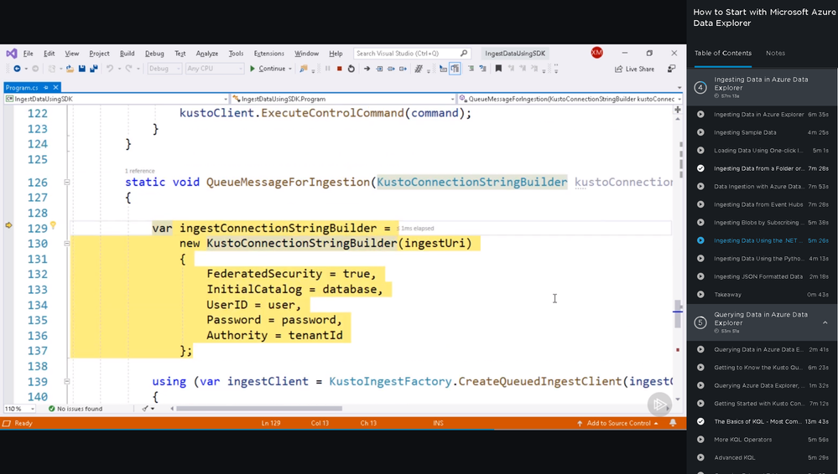Screen dimensions: 838x474
Task: Click the bookmark toolbar icon
Action: 498,69
